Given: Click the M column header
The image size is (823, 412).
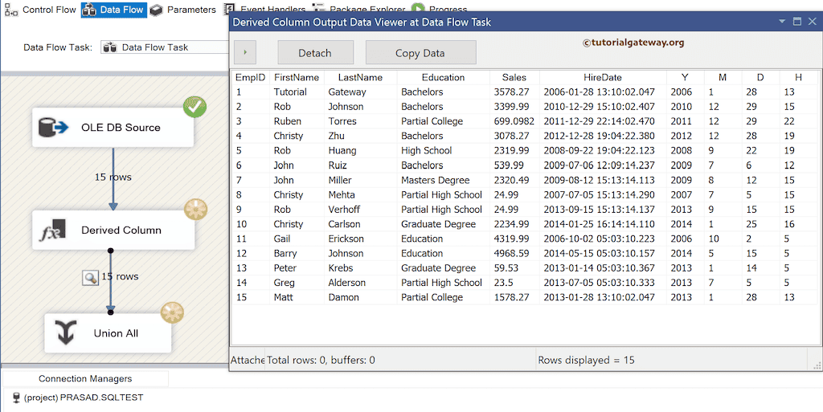Looking at the screenshot, I should (x=723, y=77).
